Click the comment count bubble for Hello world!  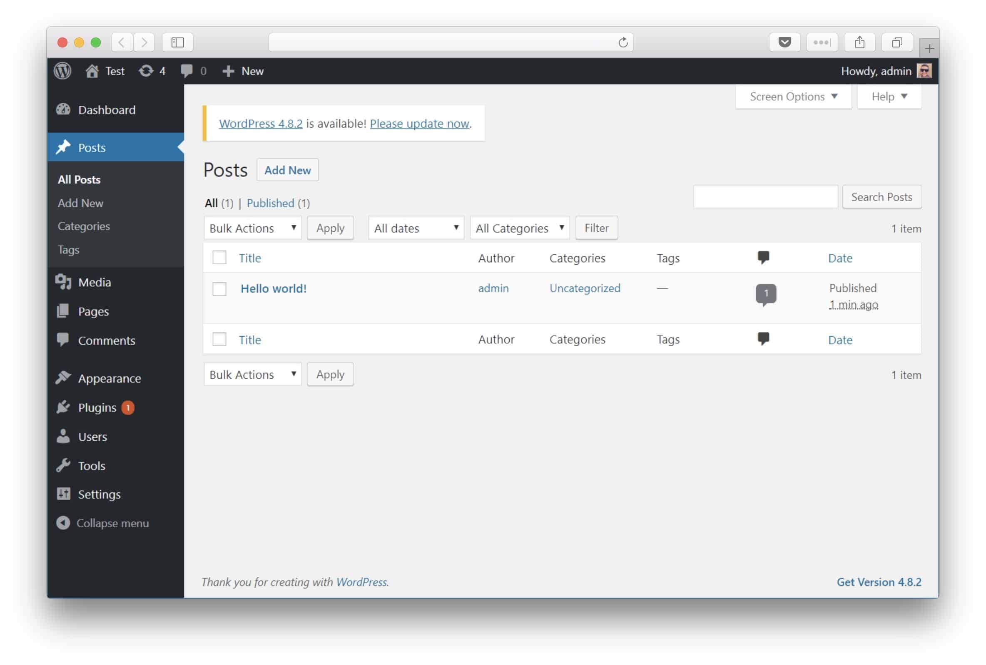[765, 293]
